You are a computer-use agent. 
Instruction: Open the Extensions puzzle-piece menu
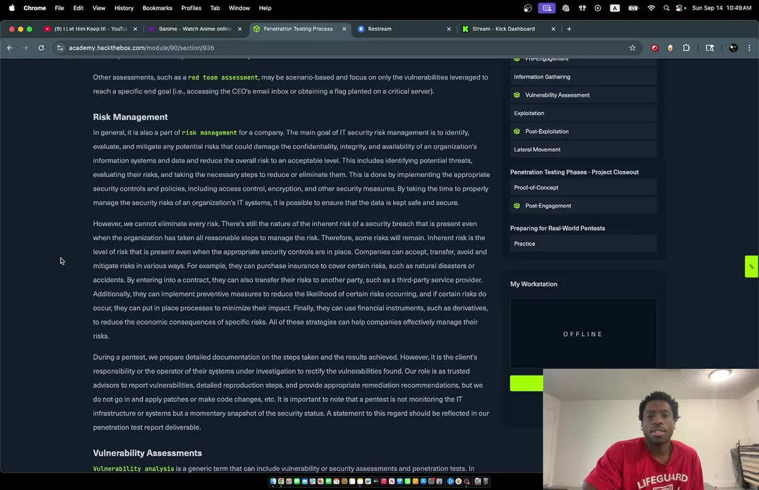686,48
